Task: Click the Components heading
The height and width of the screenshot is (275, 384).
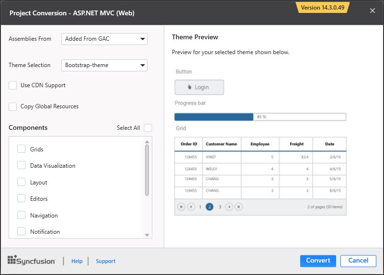Action: pos(28,128)
